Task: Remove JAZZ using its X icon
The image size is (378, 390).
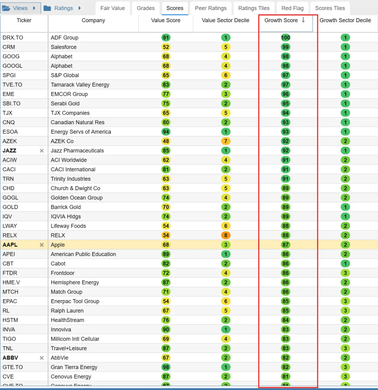Action: (42, 151)
